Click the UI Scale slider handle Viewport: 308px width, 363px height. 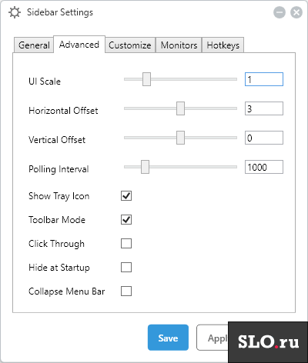(146, 79)
